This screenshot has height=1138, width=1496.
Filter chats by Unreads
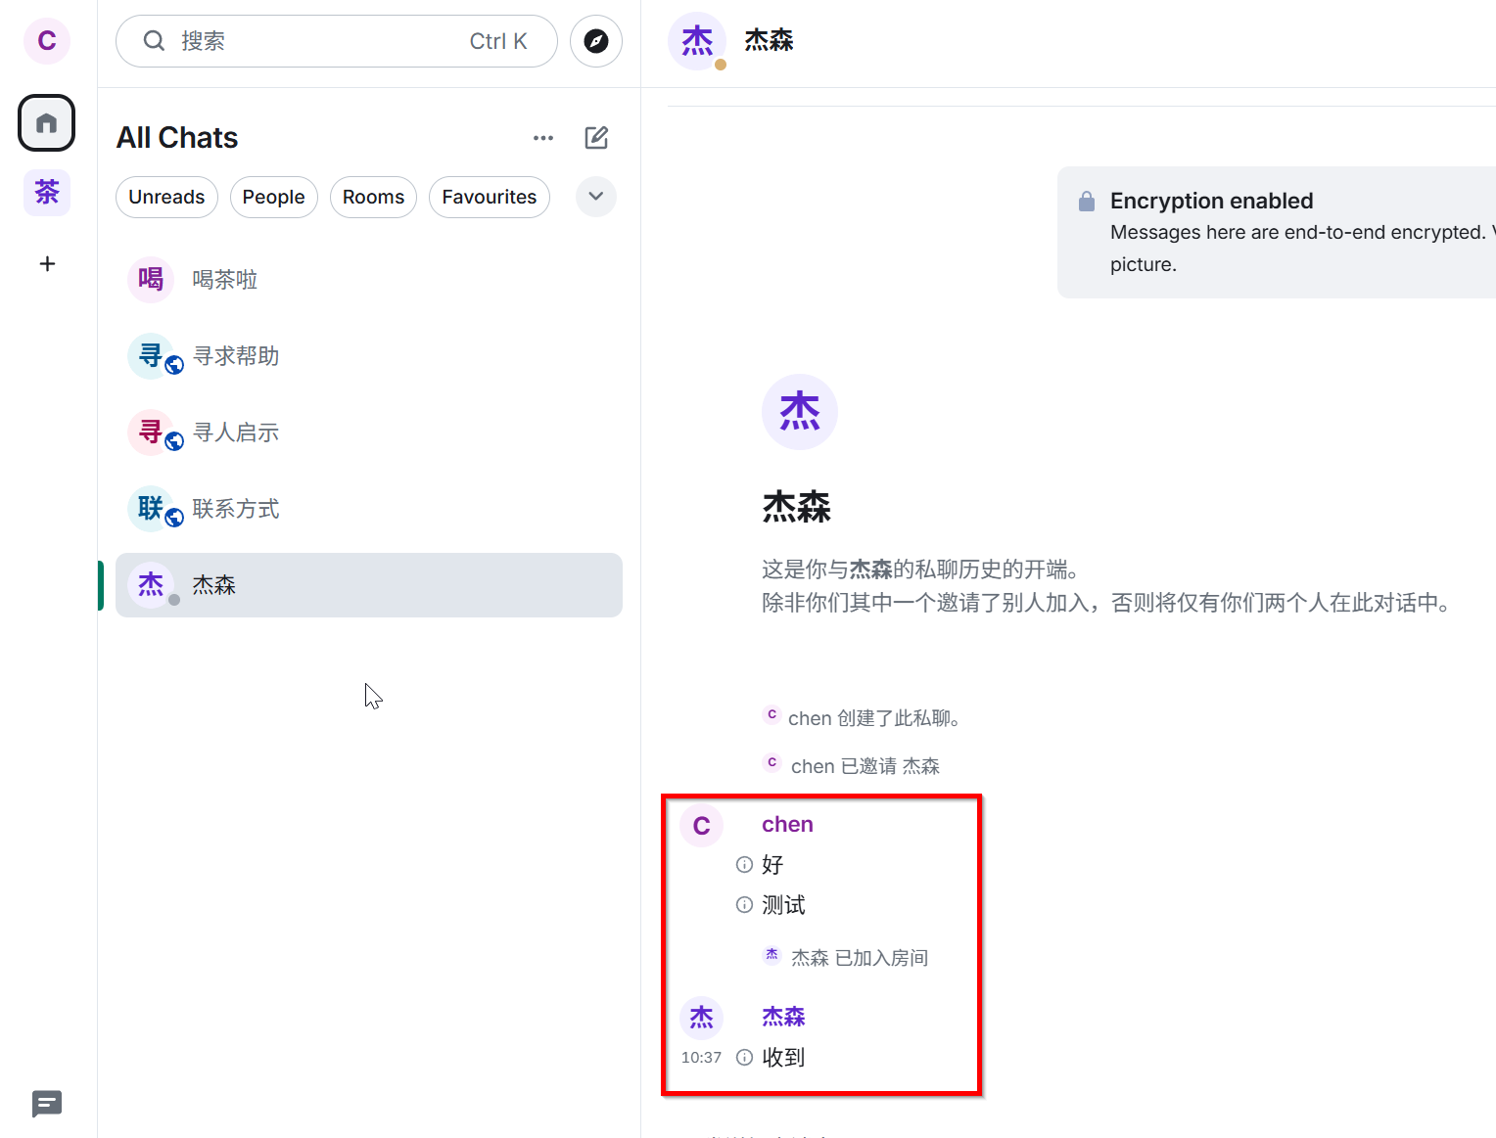(x=166, y=197)
